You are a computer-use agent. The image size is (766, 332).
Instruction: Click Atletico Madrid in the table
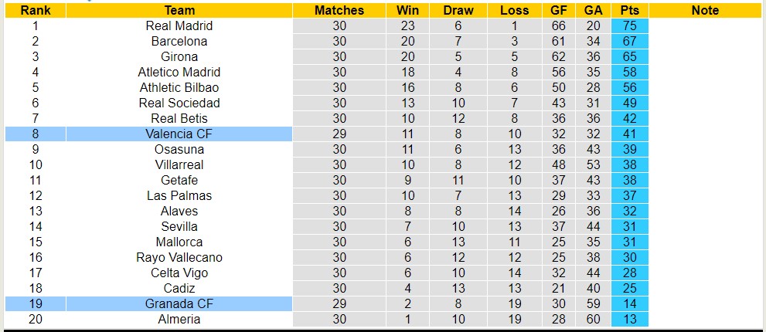[x=179, y=72]
